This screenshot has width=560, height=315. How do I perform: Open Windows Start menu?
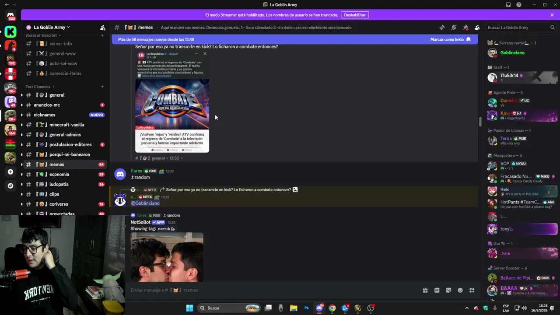[x=189, y=308]
